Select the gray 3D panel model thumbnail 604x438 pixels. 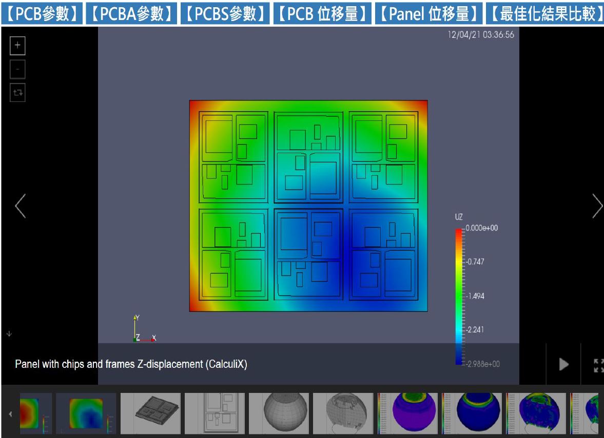click(x=150, y=413)
